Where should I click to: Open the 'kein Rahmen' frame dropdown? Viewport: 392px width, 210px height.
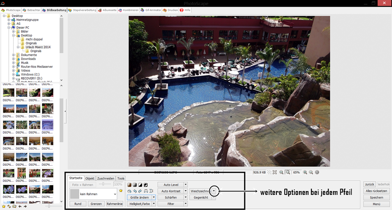pyautogui.click(x=115, y=194)
